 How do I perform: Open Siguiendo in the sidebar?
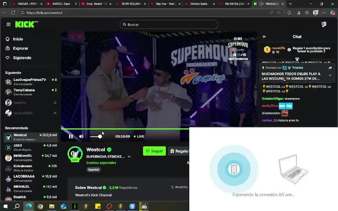[x=18, y=58]
